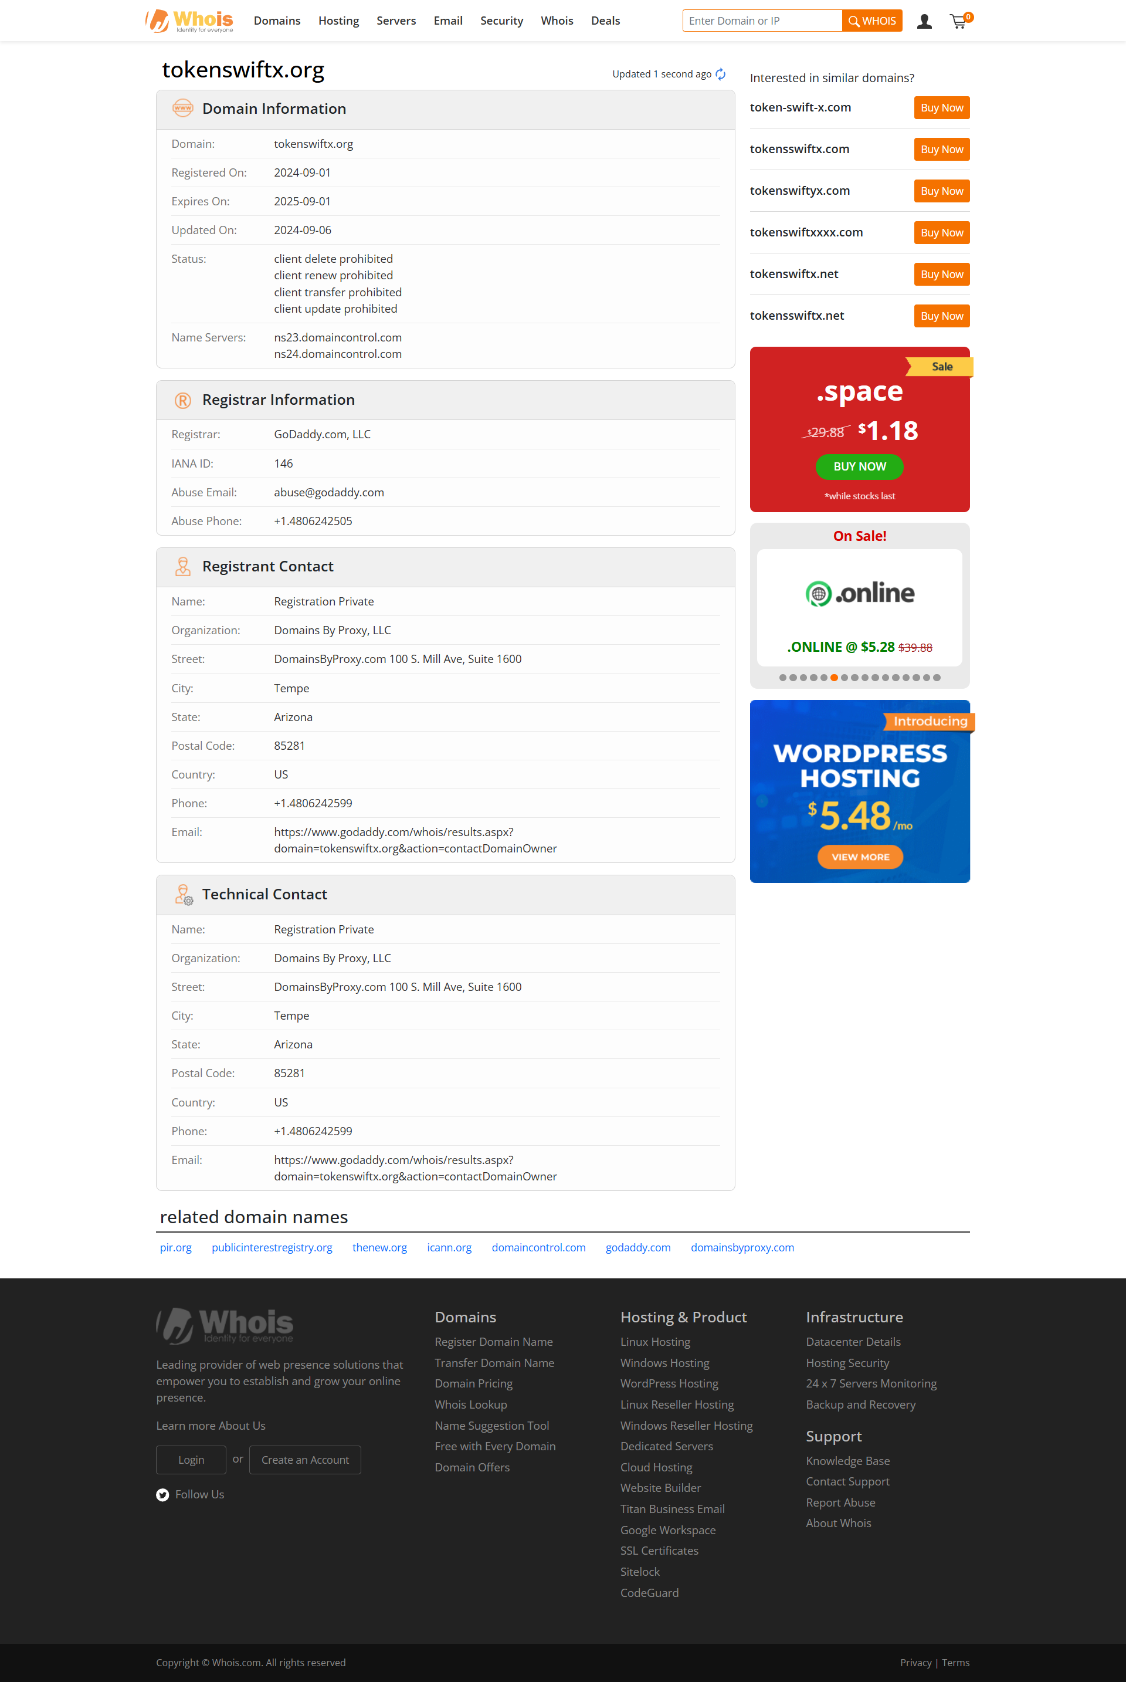Open Name Suggestion Tool link
The image size is (1126, 1682).
pos(492,1426)
